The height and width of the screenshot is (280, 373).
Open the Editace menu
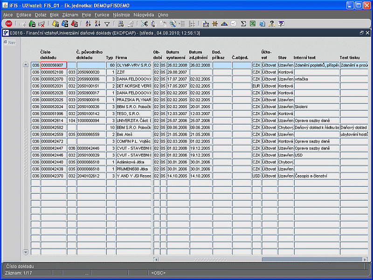pos(24,15)
